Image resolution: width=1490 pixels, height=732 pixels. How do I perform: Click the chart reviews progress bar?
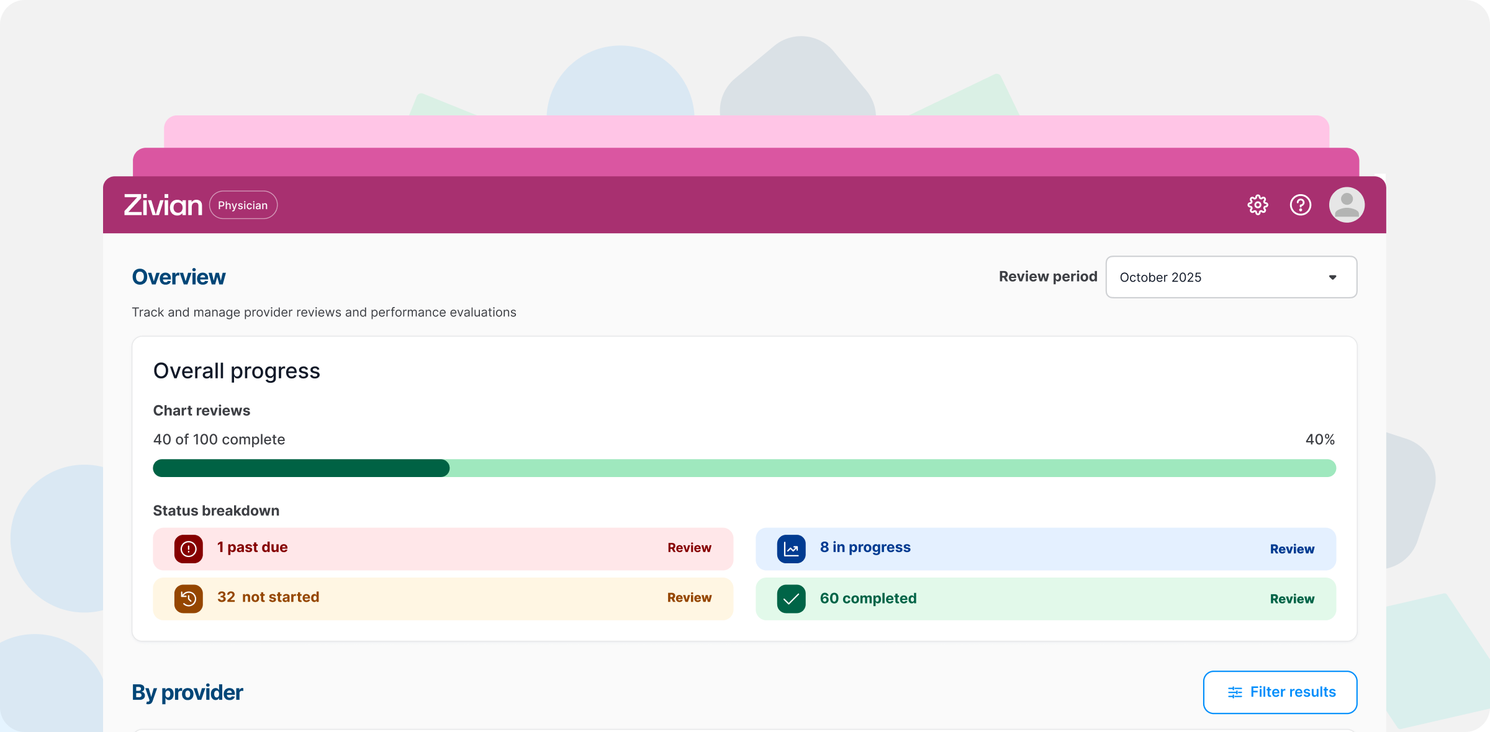(x=744, y=468)
